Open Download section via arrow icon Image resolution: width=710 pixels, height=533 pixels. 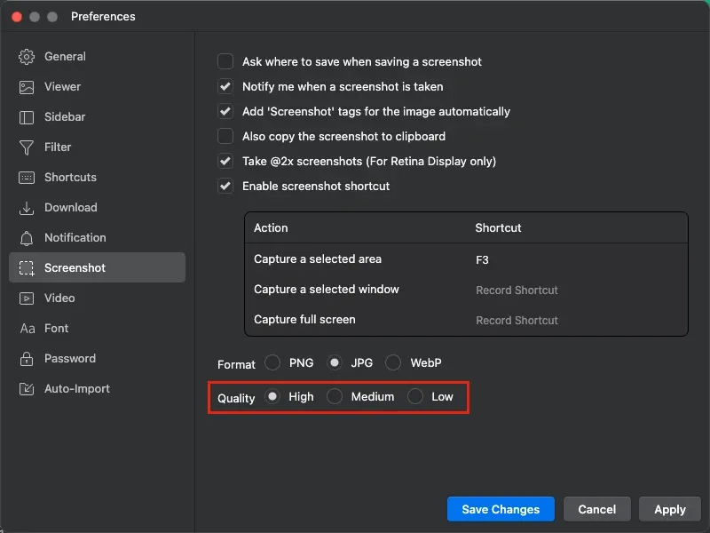(x=27, y=208)
